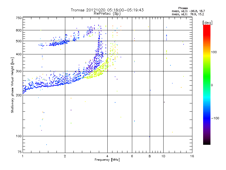Click x-axis tick label "16"
The width and height of the screenshot is (226, 170).
(x=192, y=156)
